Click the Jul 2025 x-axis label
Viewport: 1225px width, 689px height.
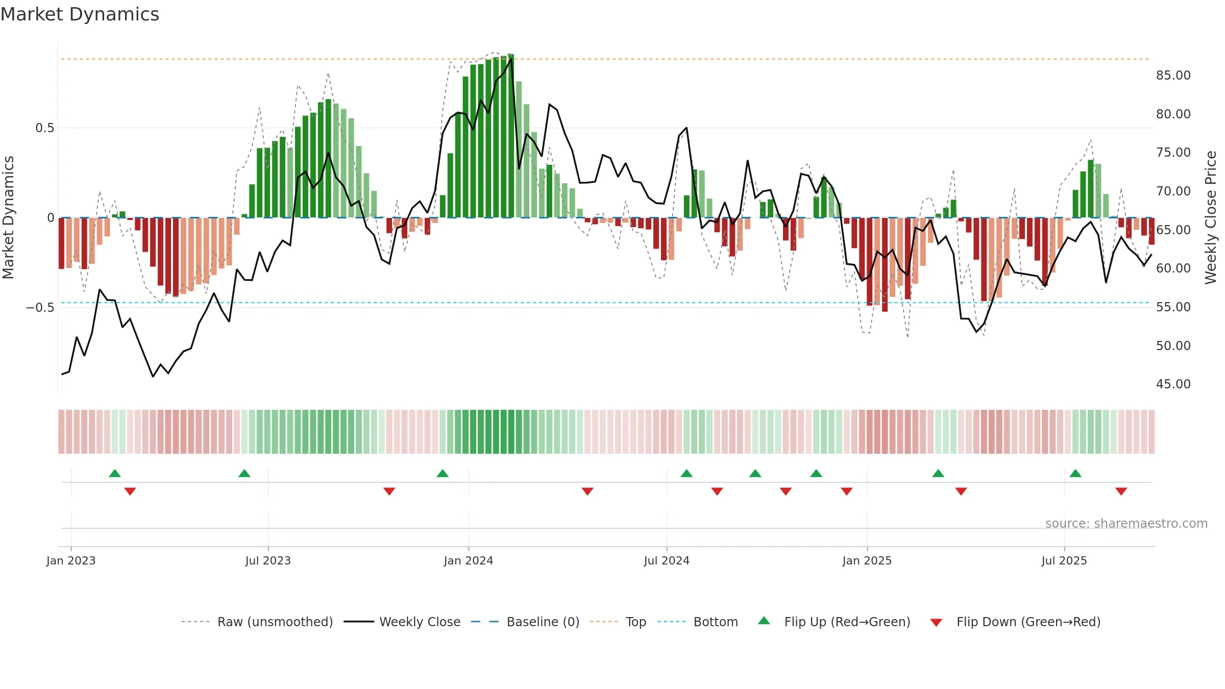[1064, 560]
